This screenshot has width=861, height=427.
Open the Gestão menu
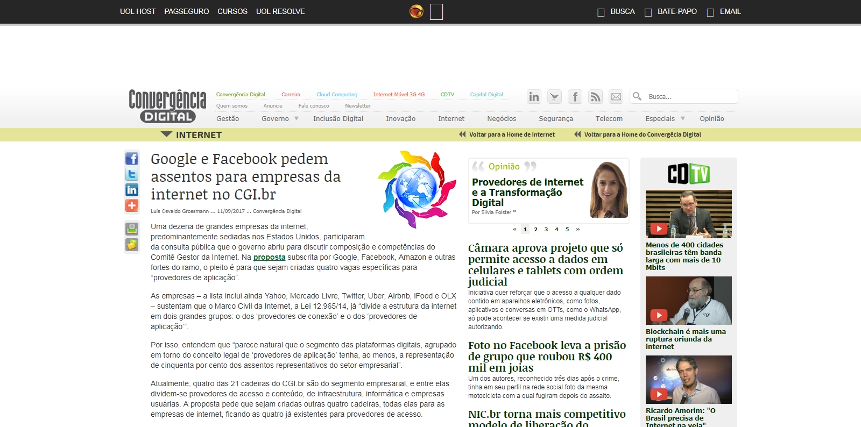[x=228, y=118]
